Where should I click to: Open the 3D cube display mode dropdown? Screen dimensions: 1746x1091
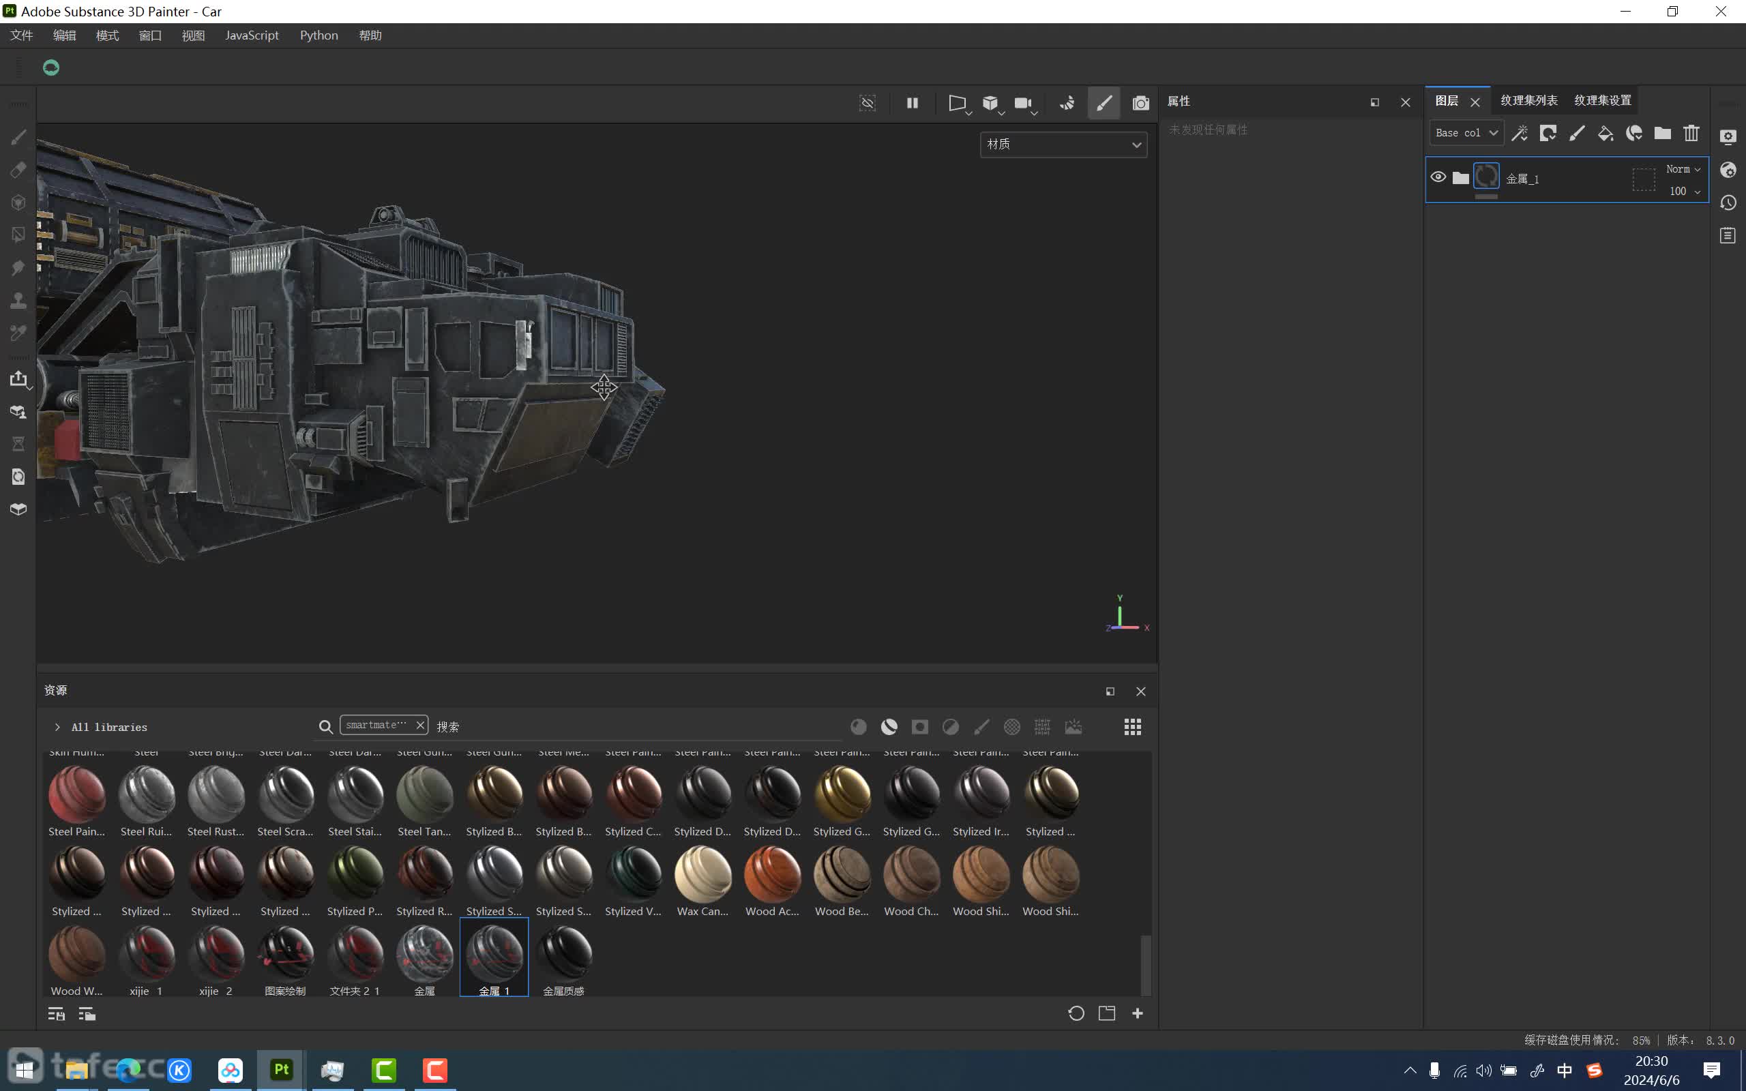point(993,104)
